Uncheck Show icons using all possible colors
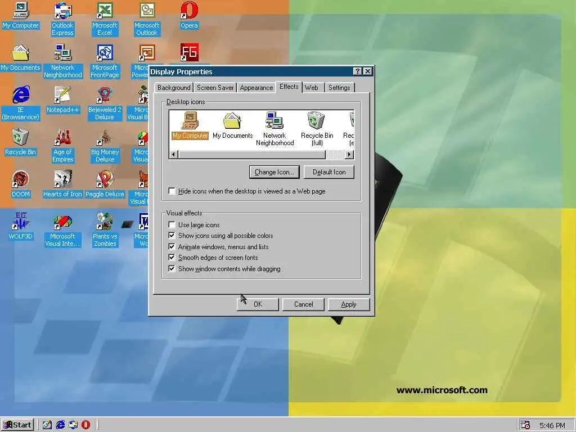Image resolution: width=576 pixels, height=432 pixels. point(172,236)
